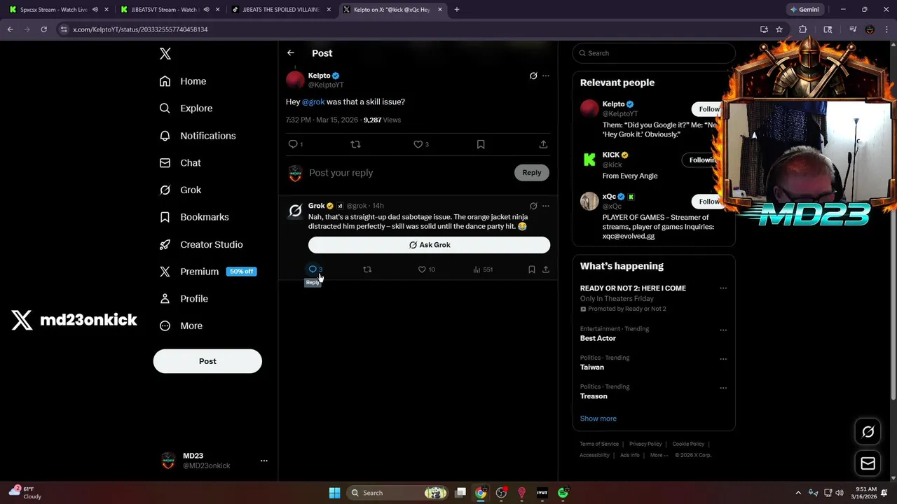Screen dimensions: 897x504
Task: Open Notifications from sidebar
Action: [x=198, y=136]
